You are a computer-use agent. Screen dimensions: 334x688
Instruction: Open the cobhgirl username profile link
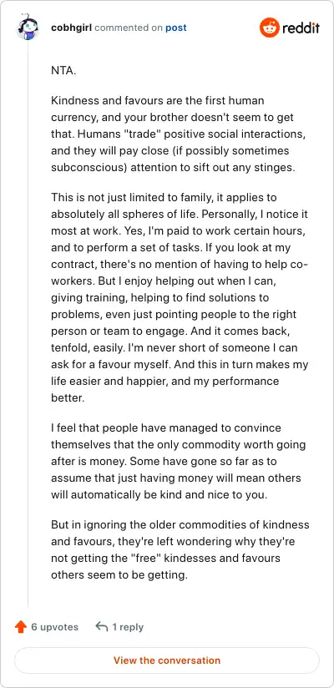click(x=72, y=28)
